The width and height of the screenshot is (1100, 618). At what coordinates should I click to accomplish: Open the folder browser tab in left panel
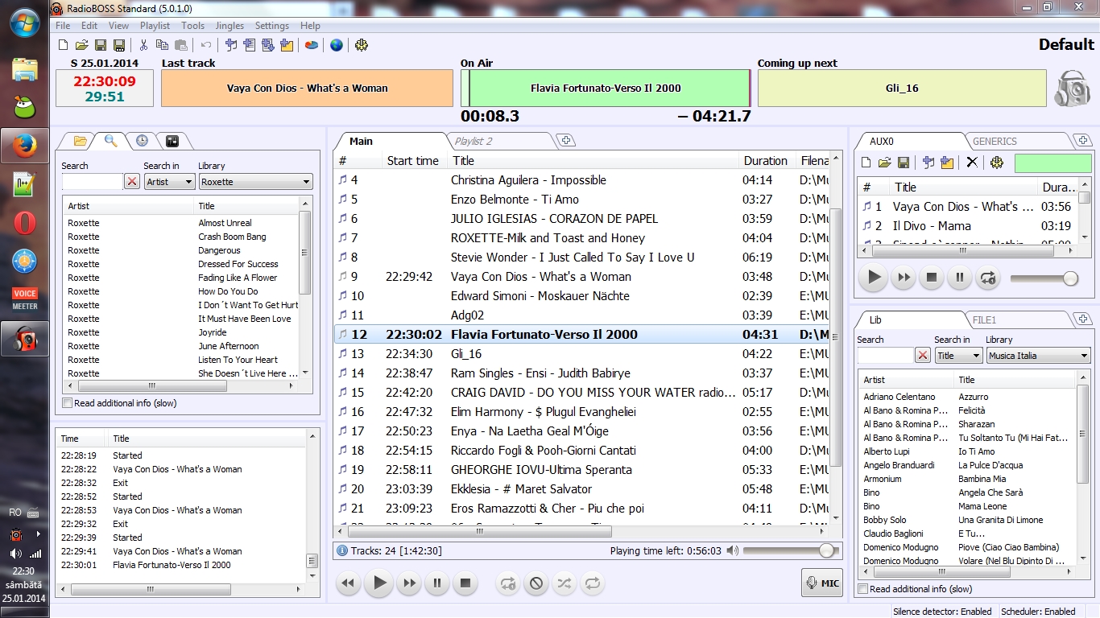point(80,141)
